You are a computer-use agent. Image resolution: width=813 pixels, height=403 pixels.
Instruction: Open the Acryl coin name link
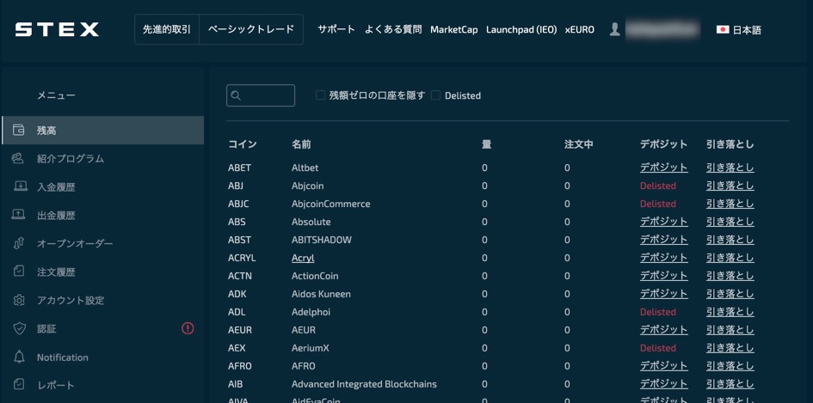click(x=303, y=258)
